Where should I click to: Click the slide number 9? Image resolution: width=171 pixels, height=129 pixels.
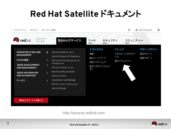(8, 123)
